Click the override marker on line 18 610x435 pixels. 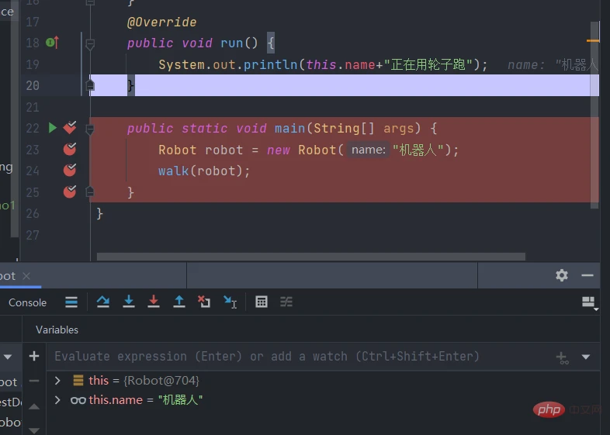(52, 42)
